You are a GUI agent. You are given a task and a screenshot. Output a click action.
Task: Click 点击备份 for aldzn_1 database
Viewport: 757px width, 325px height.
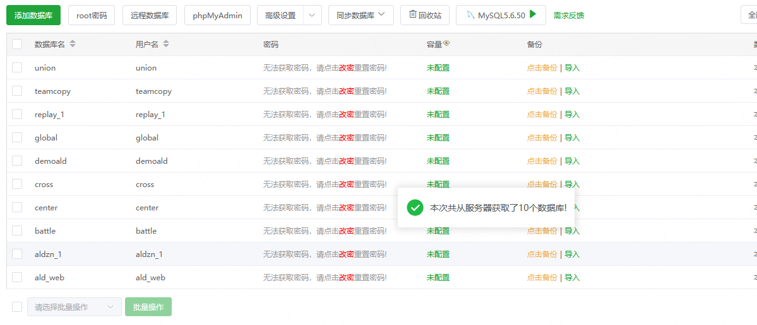tap(542, 254)
